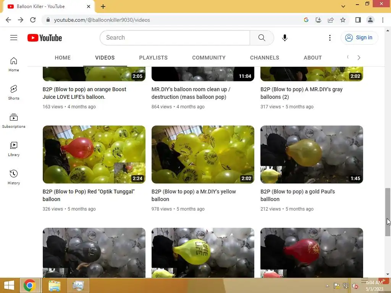Play the black balloon video thumbnail
391x293 pixels.
pos(94,253)
